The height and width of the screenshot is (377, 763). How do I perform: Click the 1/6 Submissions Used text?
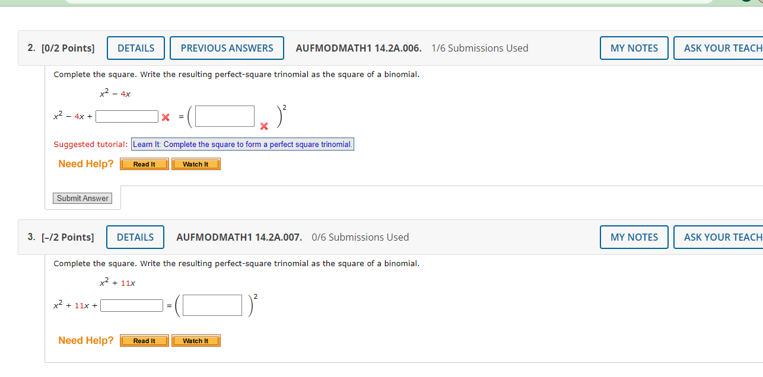(480, 48)
